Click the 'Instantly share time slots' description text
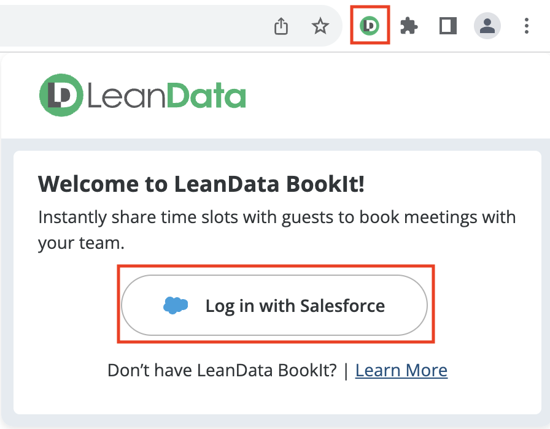This screenshot has width=550, height=429. tap(276, 217)
